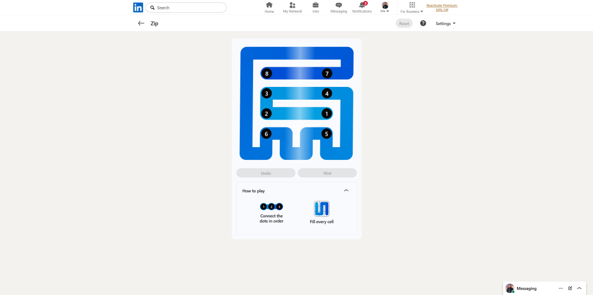Open the Settings dropdown

445,24
